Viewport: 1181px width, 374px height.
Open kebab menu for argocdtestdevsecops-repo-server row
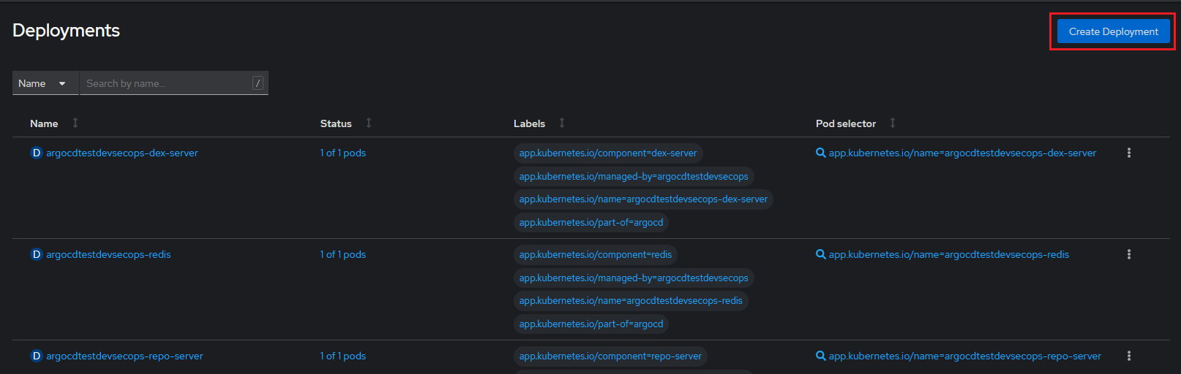[x=1128, y=356]
